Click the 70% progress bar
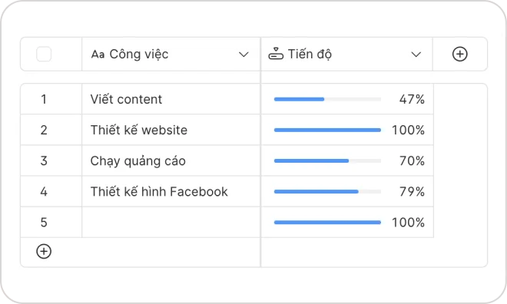Image resolution: width=507 pixels, height=304 pixels. click(x=327, y=161)
